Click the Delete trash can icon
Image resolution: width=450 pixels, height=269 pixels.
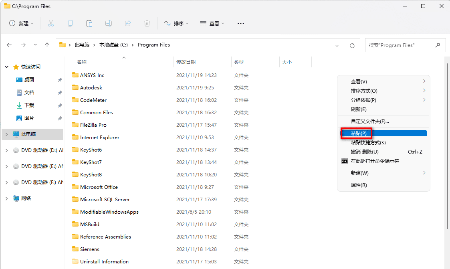point(147,23)
